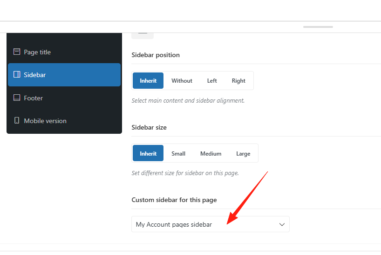Click the Page title icon in menu
Image resolution: width=381 pixels, height=255 pixels.
[17, 52]
